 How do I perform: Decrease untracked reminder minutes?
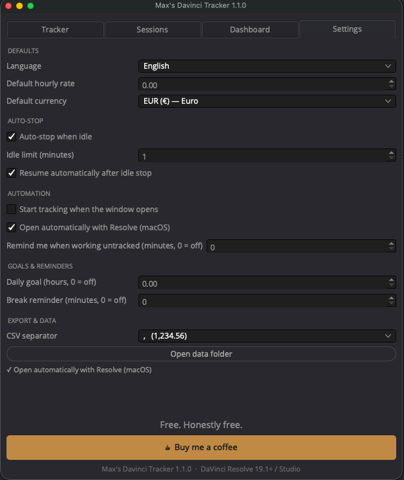(x=392, y=249)
